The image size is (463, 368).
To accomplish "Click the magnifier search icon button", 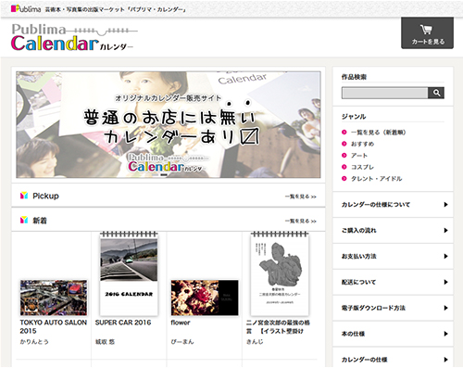I will coord(436,93).
